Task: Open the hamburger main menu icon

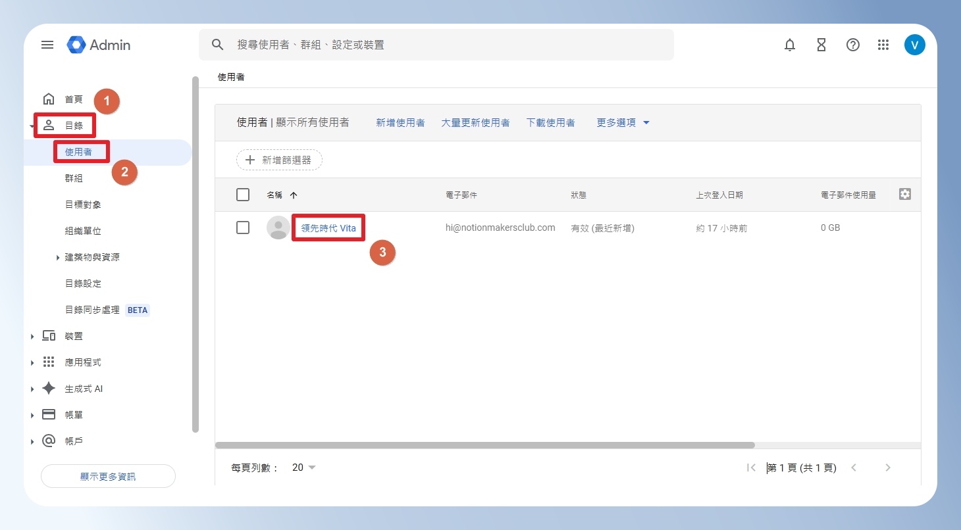Action: pyautogui.click(x=47, y=45)
